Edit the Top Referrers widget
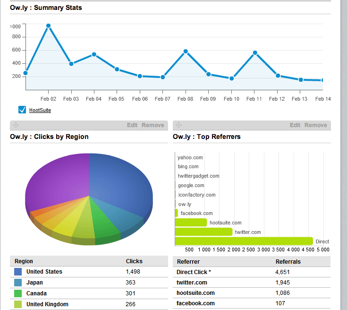This screenshot has width=347, height=310. point(295,125)
